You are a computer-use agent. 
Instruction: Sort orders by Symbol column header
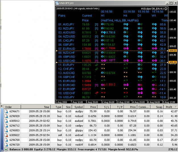[78, 107]
